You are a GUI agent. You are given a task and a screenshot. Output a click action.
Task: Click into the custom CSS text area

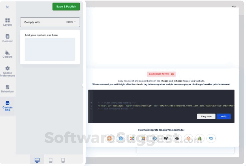click(x=50, y=49)
